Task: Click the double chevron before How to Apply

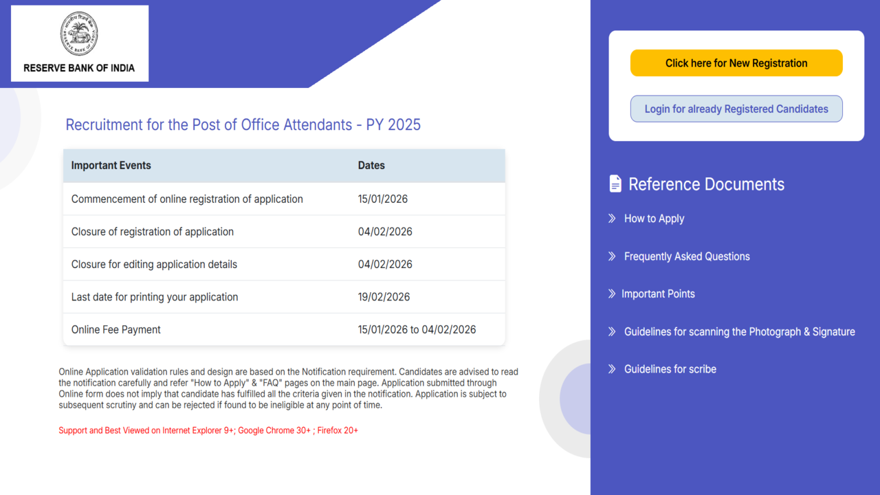Action: [x=612, y=219]
